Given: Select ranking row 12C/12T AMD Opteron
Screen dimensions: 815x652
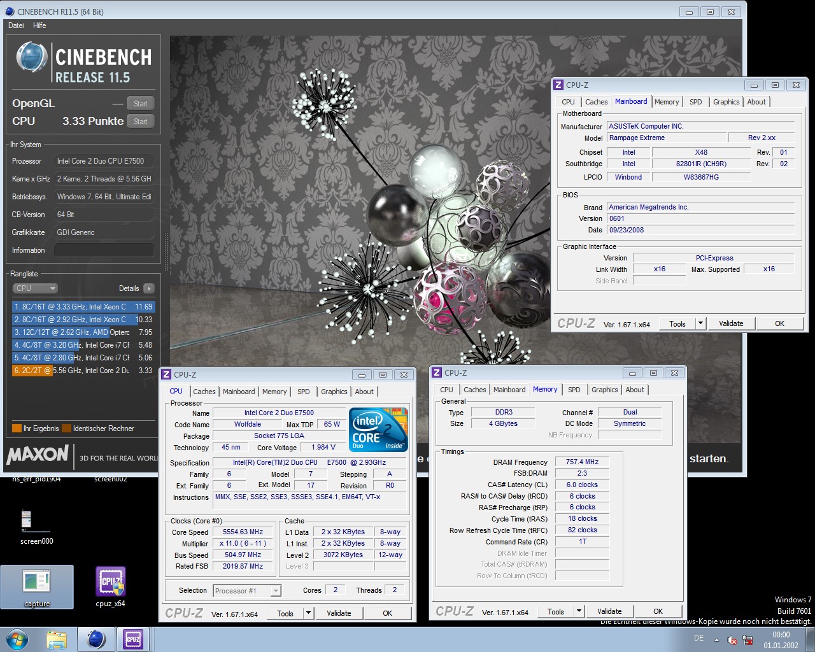Looking at the screenshot, I should point(83,332).
